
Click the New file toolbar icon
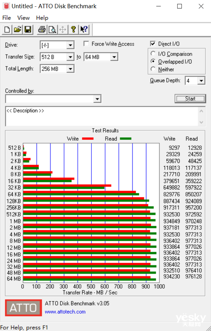[x=7, y=30]
